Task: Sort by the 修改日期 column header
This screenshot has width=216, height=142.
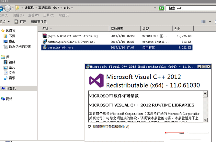Action: [x=125, y=29]
